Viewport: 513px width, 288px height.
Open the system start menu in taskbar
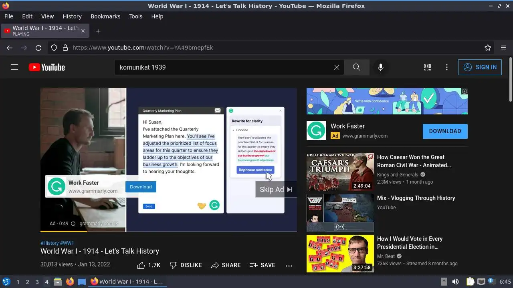click(6, 282)
